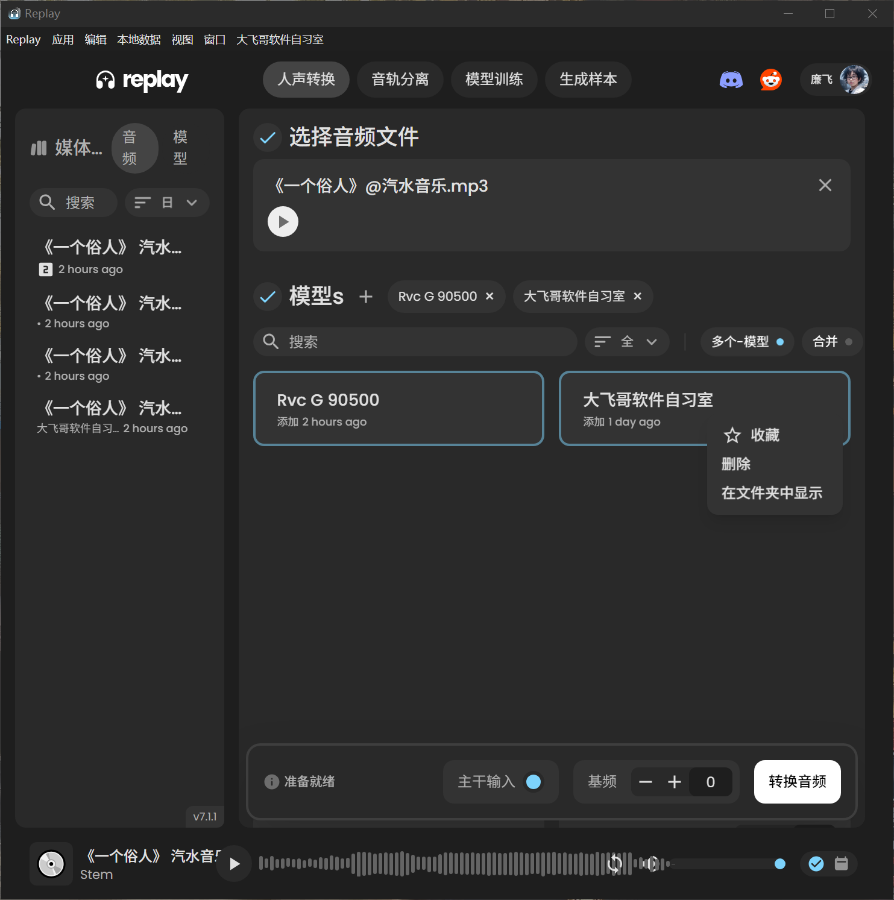Viewport: 894px width, 900px height.
Task: Click the search magnifier in media sidebar
Action: coord(47,203)
